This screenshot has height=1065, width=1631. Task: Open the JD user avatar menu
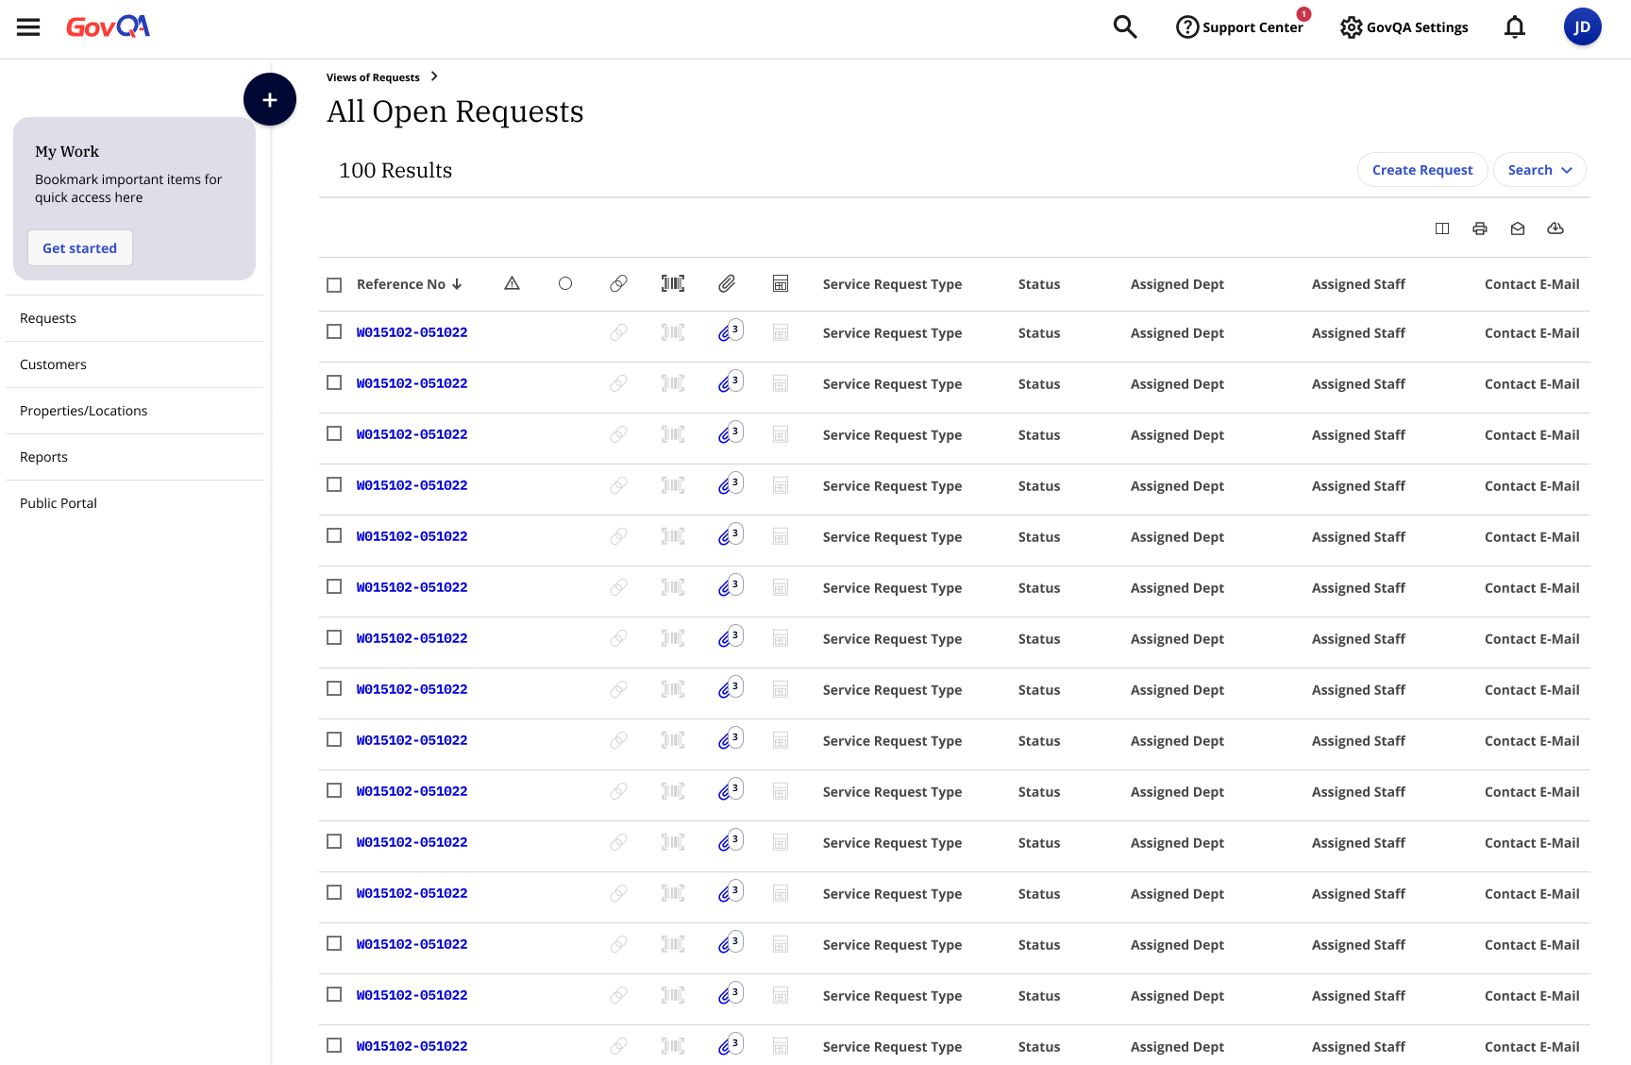click(x=1582, y=27)
